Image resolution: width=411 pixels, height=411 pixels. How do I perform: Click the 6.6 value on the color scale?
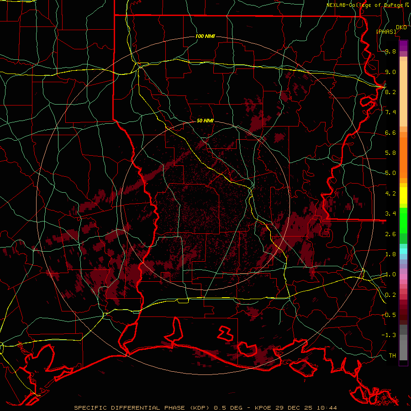coord(390,132)
